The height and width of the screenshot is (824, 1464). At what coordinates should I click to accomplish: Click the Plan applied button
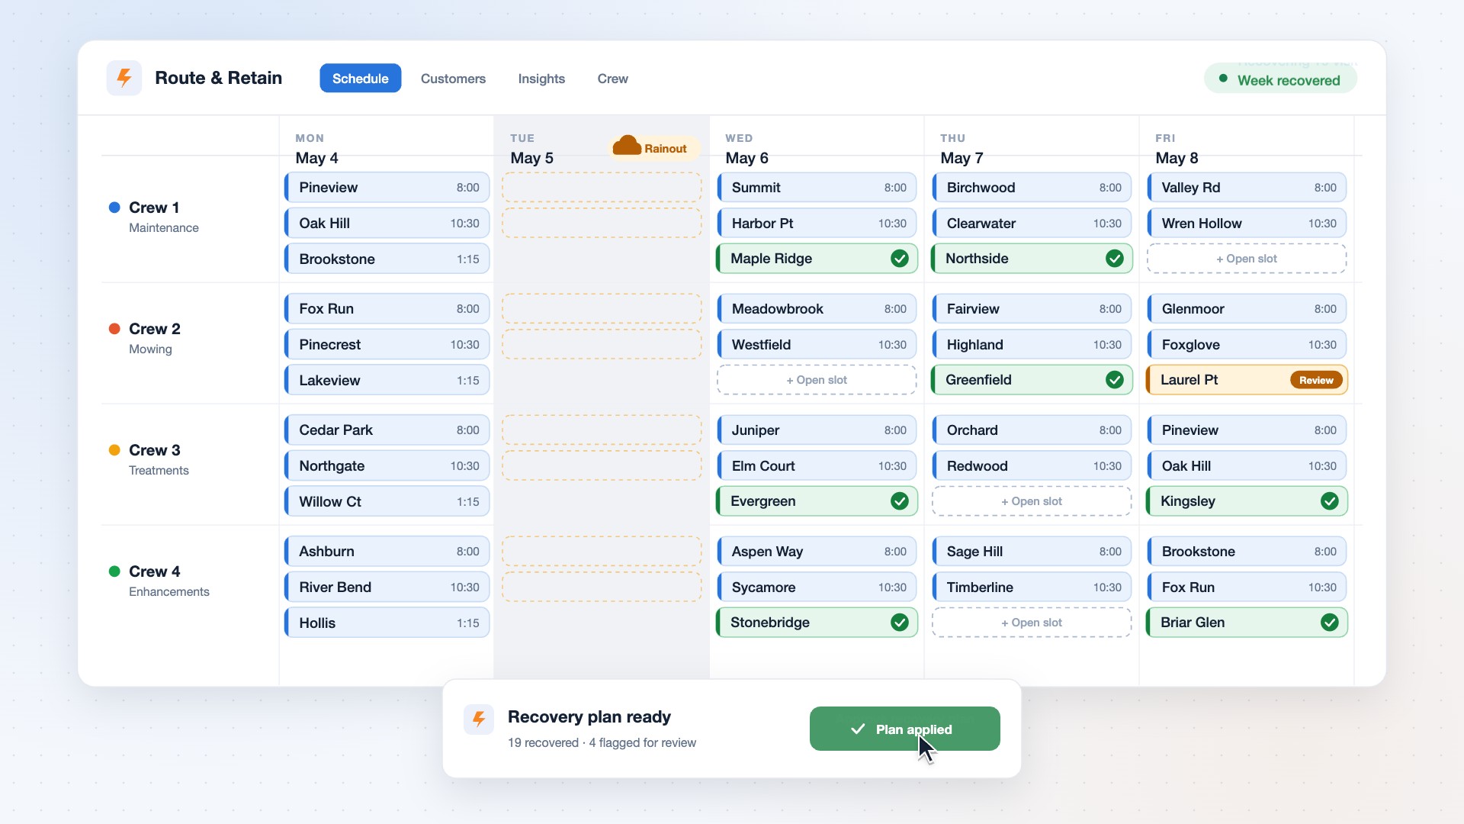tap(905, 729)
